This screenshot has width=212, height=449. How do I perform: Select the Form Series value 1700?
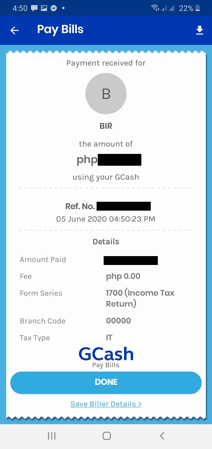[140, 298]
